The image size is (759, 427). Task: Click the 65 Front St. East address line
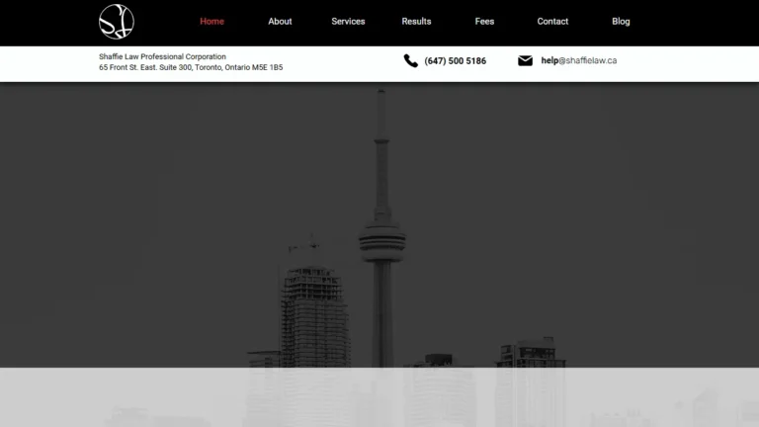pyautogui.click(x=191, y=67)
